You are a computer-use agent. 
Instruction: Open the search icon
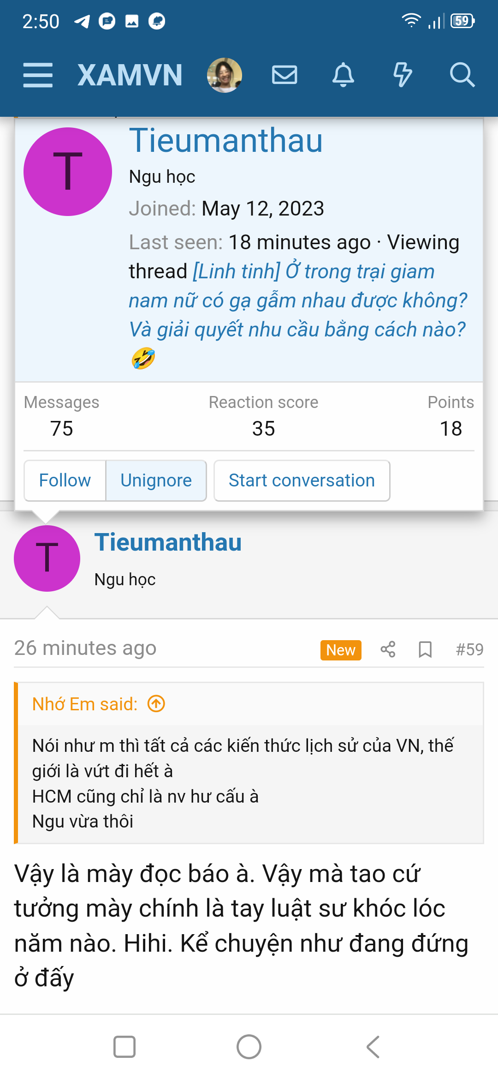click(462, 75)
